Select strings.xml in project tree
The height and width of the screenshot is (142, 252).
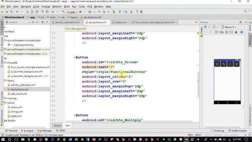click(17, 112)
